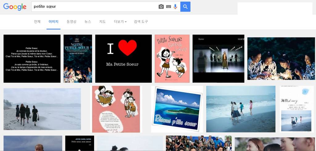The height and width of the screenshot is (151, 316).
Task: Click the petite sœur search field
Action: click(93, 6)
